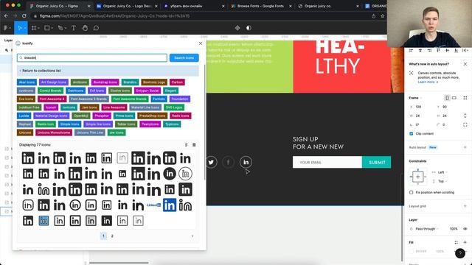
Task: Click the YOUR EMAIL input field
Action: coord(327,162)
